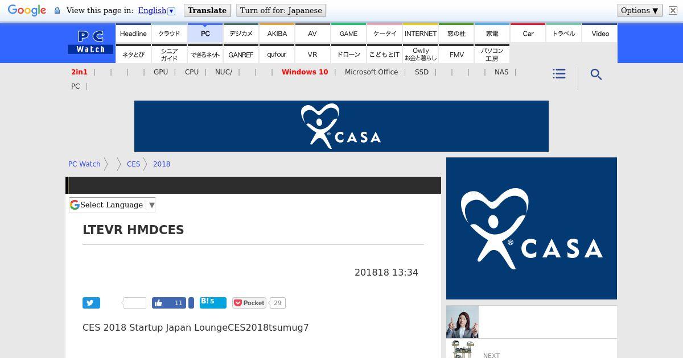Image resolution: width=683 pixels, height=358 pixels.
Task: Share article via Twitter button
Action: tap(91, 303)
